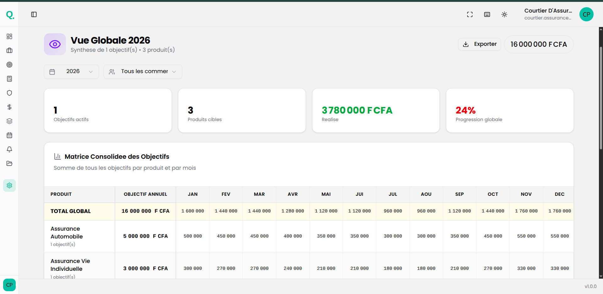
Task: Expand the Tous les commerciaux dropdown
Action: pos(143,72)
